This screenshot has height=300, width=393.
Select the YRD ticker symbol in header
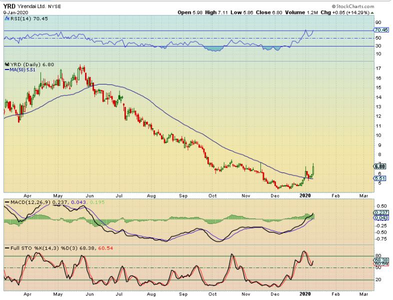tap(9, 6)
